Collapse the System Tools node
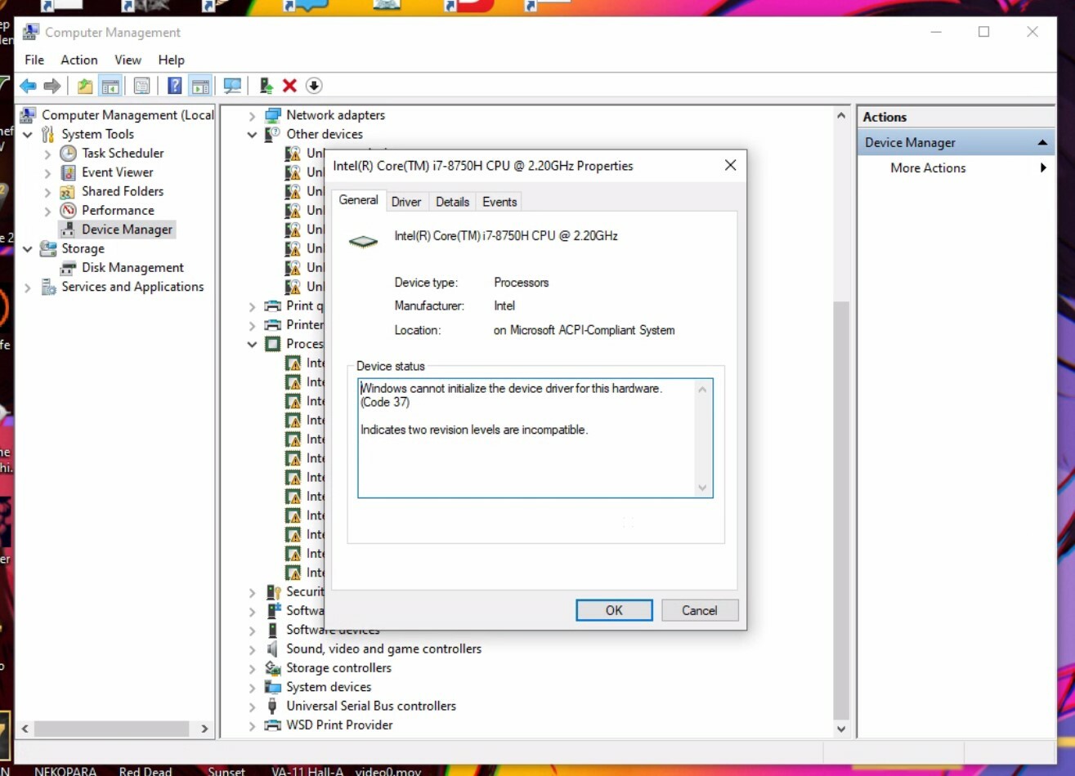 coord(28,134)
